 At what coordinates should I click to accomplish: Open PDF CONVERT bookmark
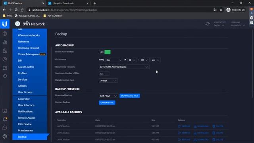point(53,16)
